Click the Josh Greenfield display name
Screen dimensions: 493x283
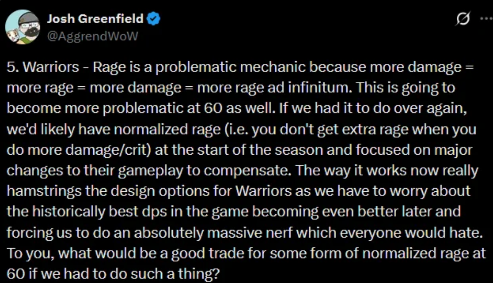click(95, 19)
